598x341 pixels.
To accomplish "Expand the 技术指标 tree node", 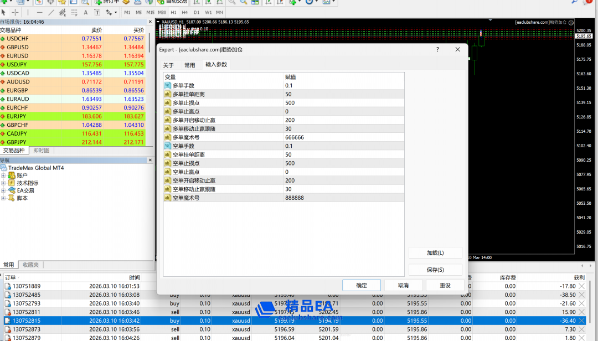I will 4,183.
